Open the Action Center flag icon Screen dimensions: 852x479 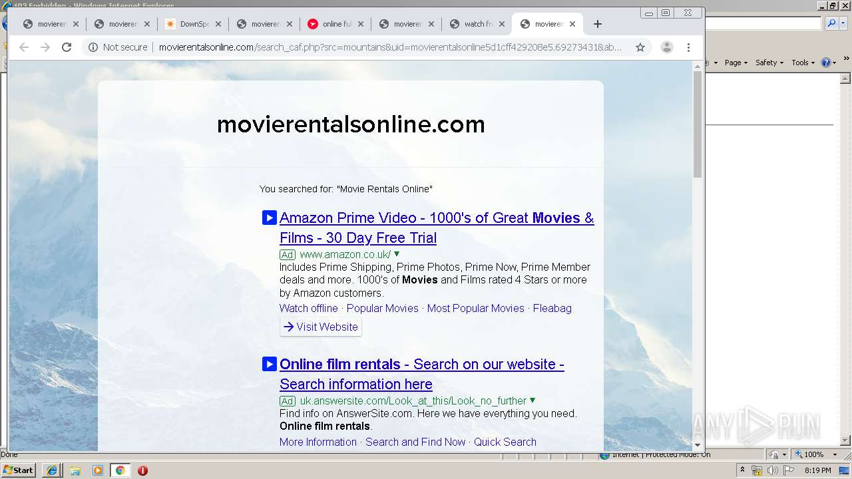pyautogui.click(x=788, y=470)
